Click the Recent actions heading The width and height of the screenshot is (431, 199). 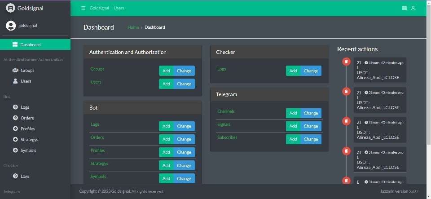pos(357,49)
